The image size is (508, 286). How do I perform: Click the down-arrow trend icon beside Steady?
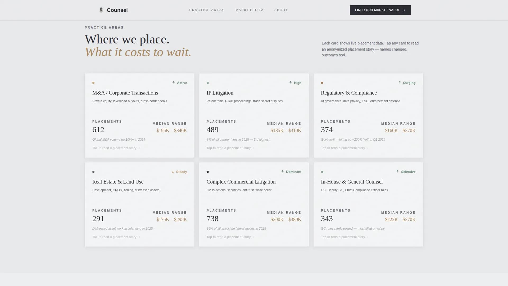173,172
